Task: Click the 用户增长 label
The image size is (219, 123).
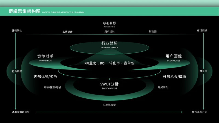Action: coord(109,31)
